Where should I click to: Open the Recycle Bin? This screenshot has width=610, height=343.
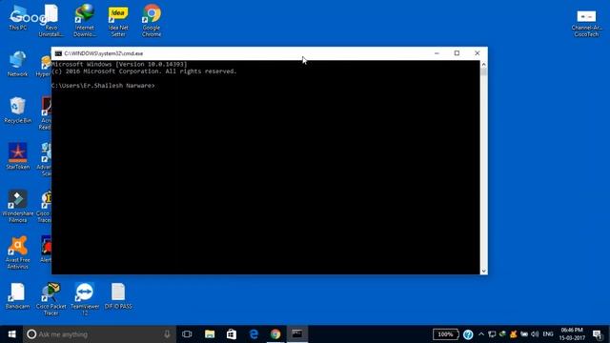[x=18, y=111]
